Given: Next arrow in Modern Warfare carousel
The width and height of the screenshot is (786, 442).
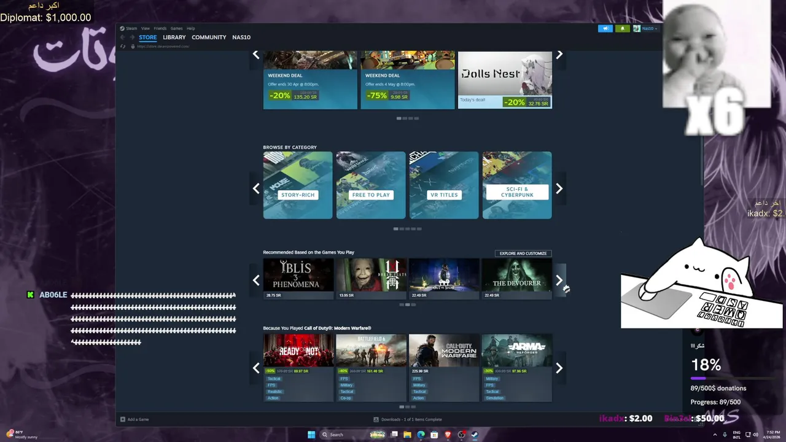Looking at the screenshot, I should click(559, 368).
